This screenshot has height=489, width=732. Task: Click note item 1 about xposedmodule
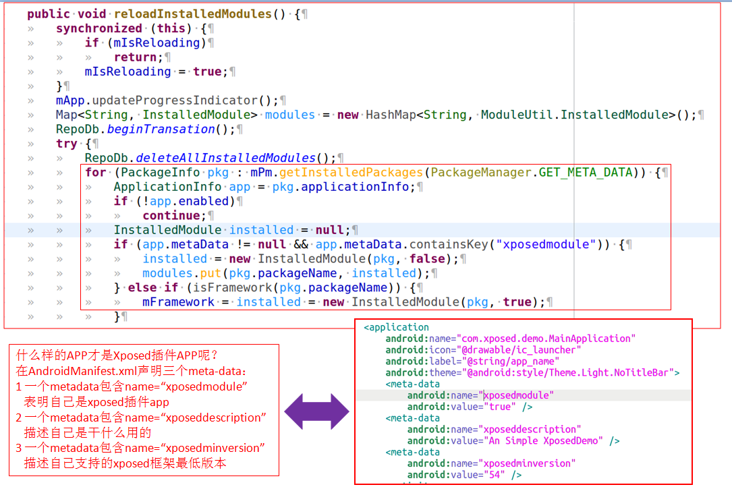[131, 386]
